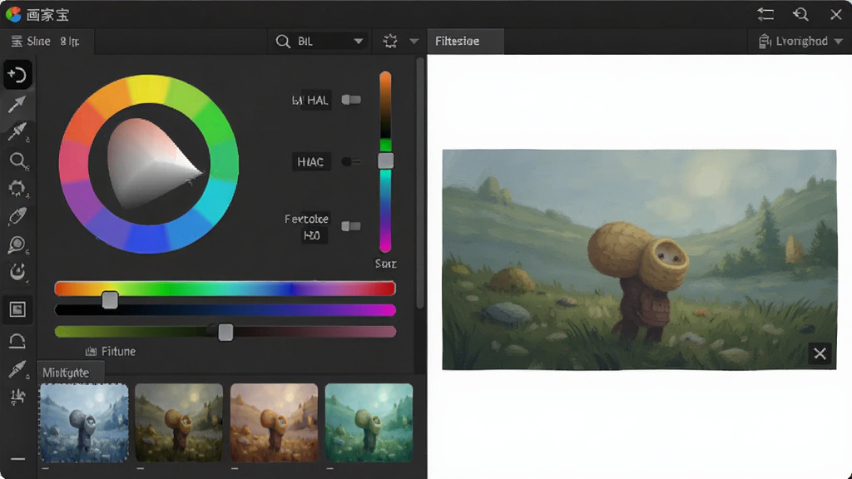Image resolution: width=852 pixels, height=479 pixels.
Task: Close the canvas image with the X overlay
Action: pyautogui.click(x=820, y=354)
